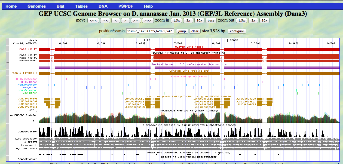The image size is (343, 164).
Task: Select junction label JUNC00000612
Action: (134, 99)
